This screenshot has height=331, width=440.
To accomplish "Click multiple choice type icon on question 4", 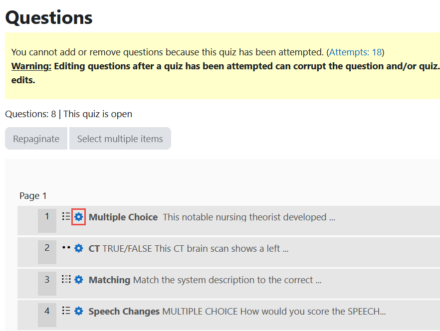I will tap(66, 311).
